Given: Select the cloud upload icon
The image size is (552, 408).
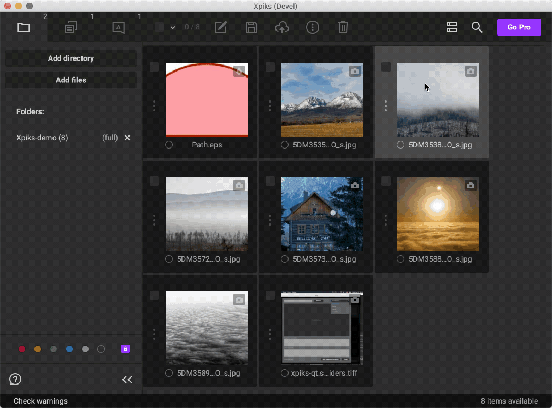Looking at the screenshot, I should [281, 27].
